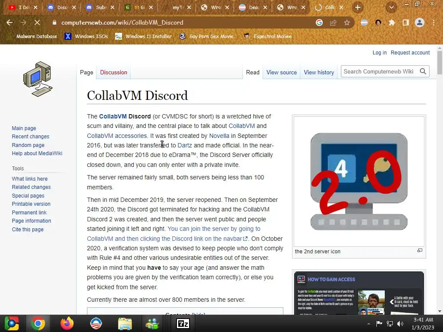Screen dimensions: 443x332
Task: Follow the Dartz article link
Action: click(184, 145)
